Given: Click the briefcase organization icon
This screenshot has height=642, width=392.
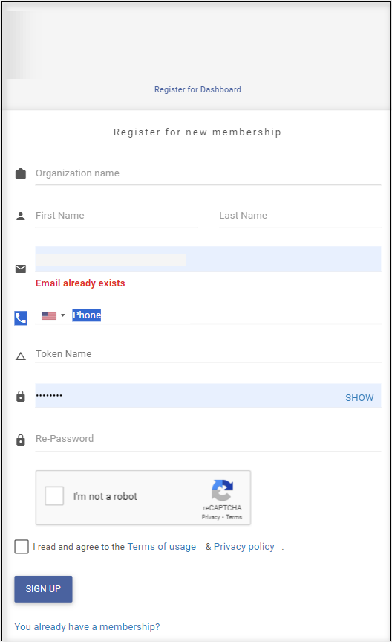Looking at the screenshot, I should tap(21, 173).
